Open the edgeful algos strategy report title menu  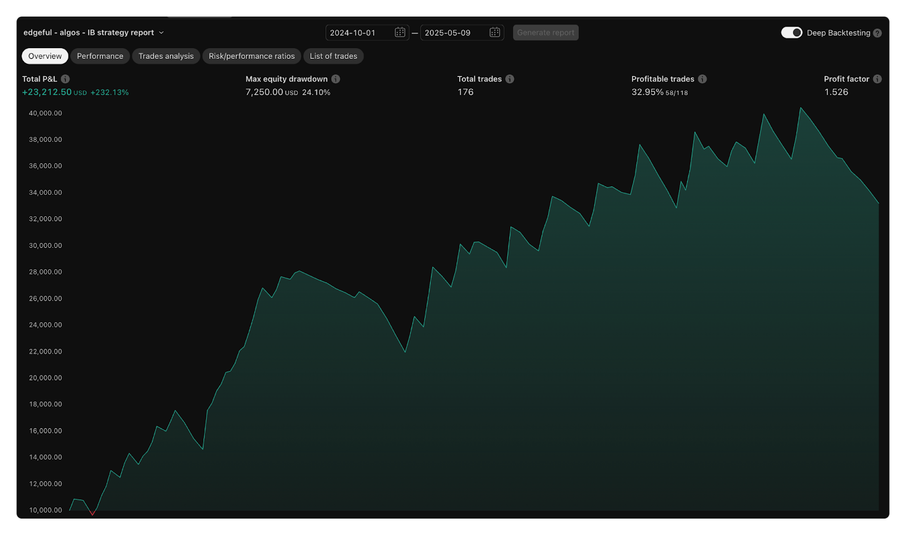(x=88, y=33)
